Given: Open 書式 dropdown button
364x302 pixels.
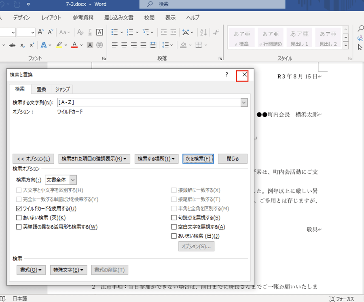Looking at the screenshot, I should click(x=31, y=270).
